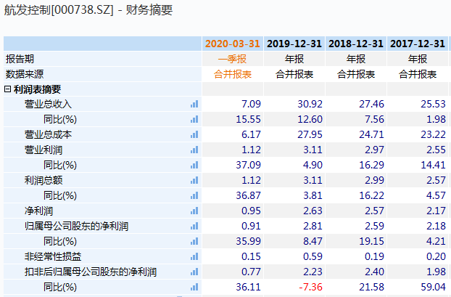451x297 pixels.
Task: Open chart icon for 净利润 row
Action: [194, 211]
